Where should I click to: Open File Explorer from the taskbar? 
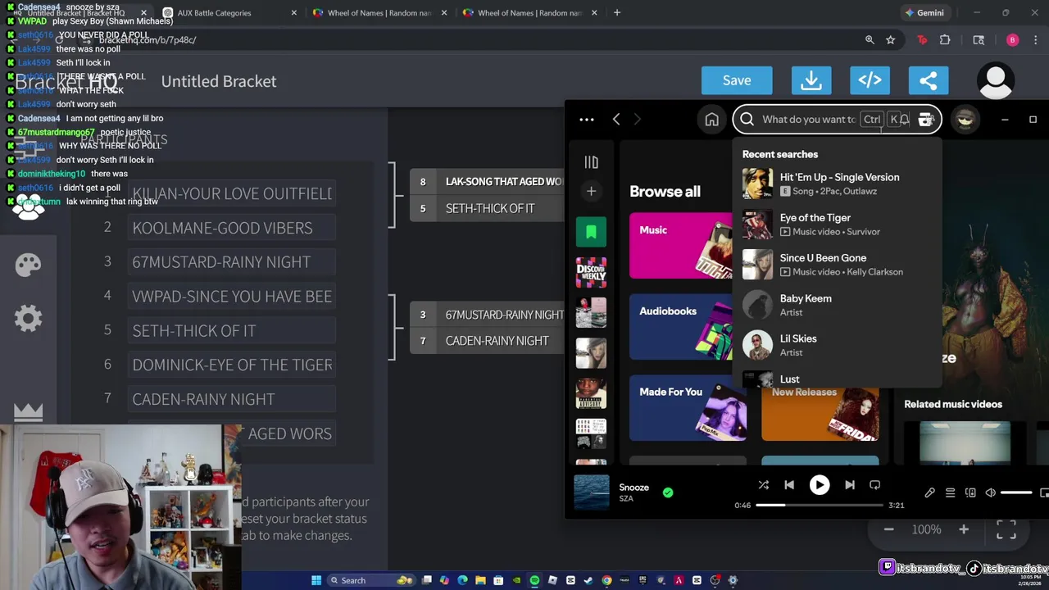(480, 580)
